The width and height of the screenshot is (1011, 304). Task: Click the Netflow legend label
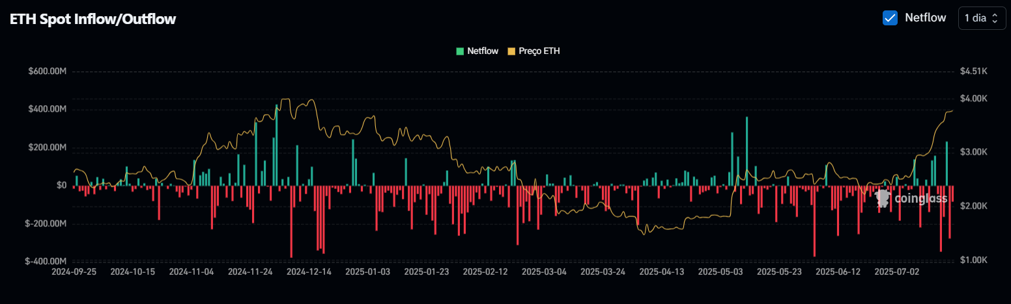[x=483, y=51]
